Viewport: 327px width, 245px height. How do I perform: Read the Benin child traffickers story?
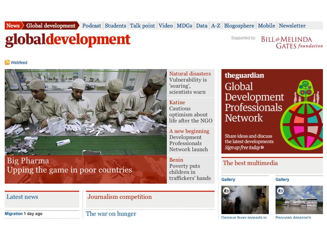pos(191,169)
